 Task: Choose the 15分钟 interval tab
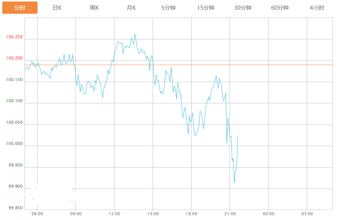(x=205, y=8)
